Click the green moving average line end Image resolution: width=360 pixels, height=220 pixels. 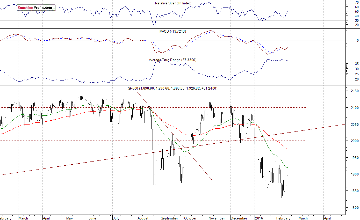point(288,167)
